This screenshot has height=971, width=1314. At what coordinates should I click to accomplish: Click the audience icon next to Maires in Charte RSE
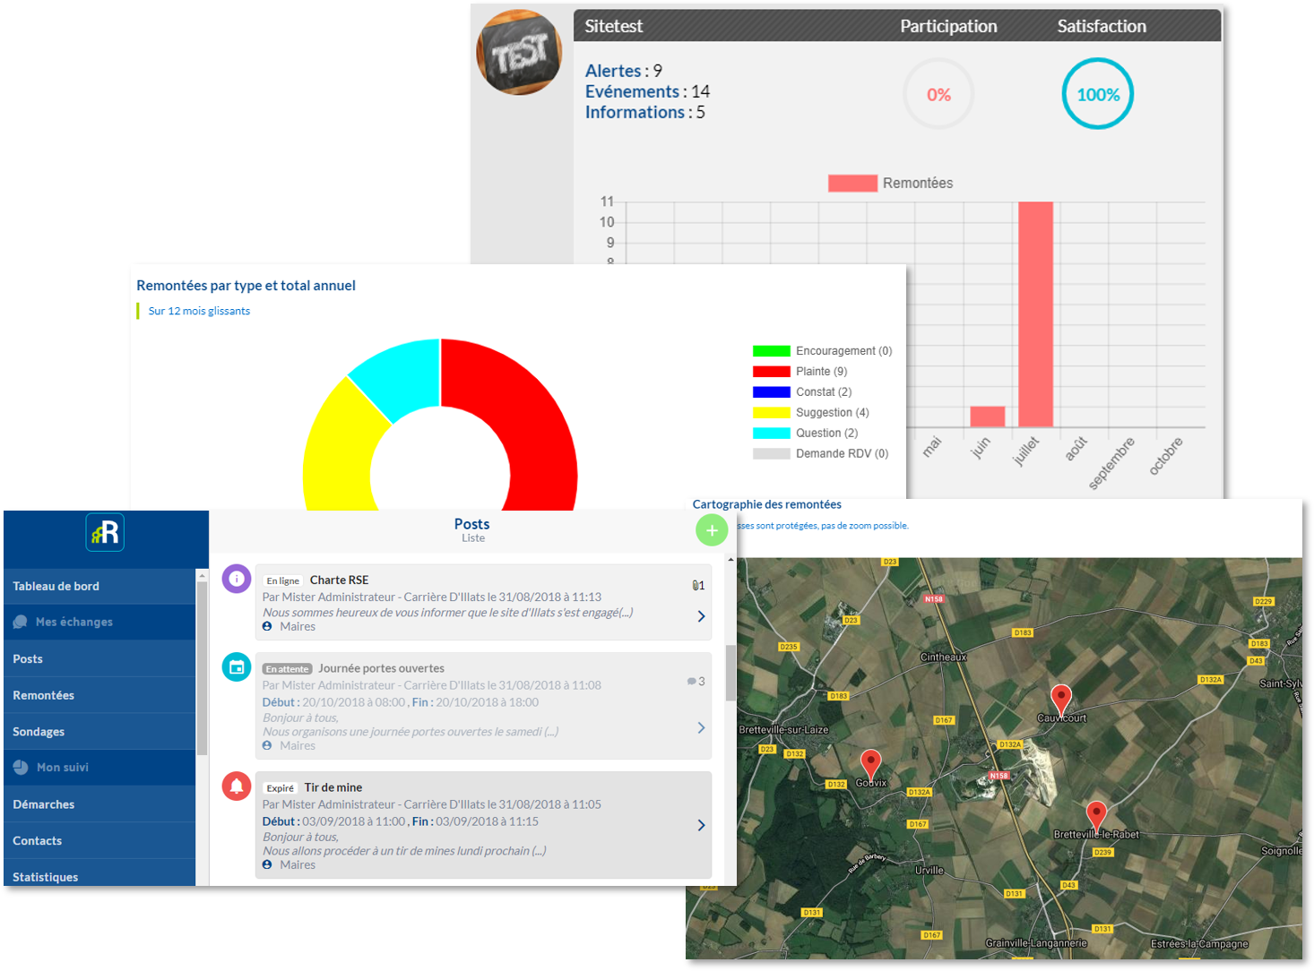(x=267, y=626)
